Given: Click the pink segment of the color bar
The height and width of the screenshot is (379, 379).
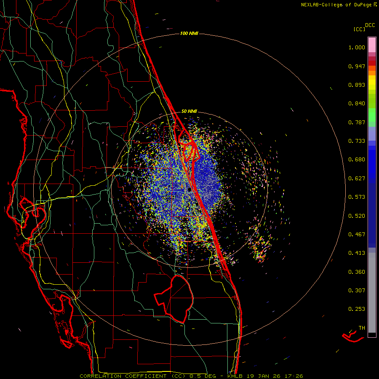Looking at the screenshot, I should click(372, 45).
